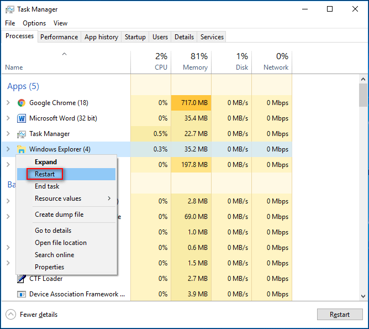Click the 717.0 MB memory cell
Image resolution: width=369 pixels, height=329 pixels.
[x=191, y=103]
